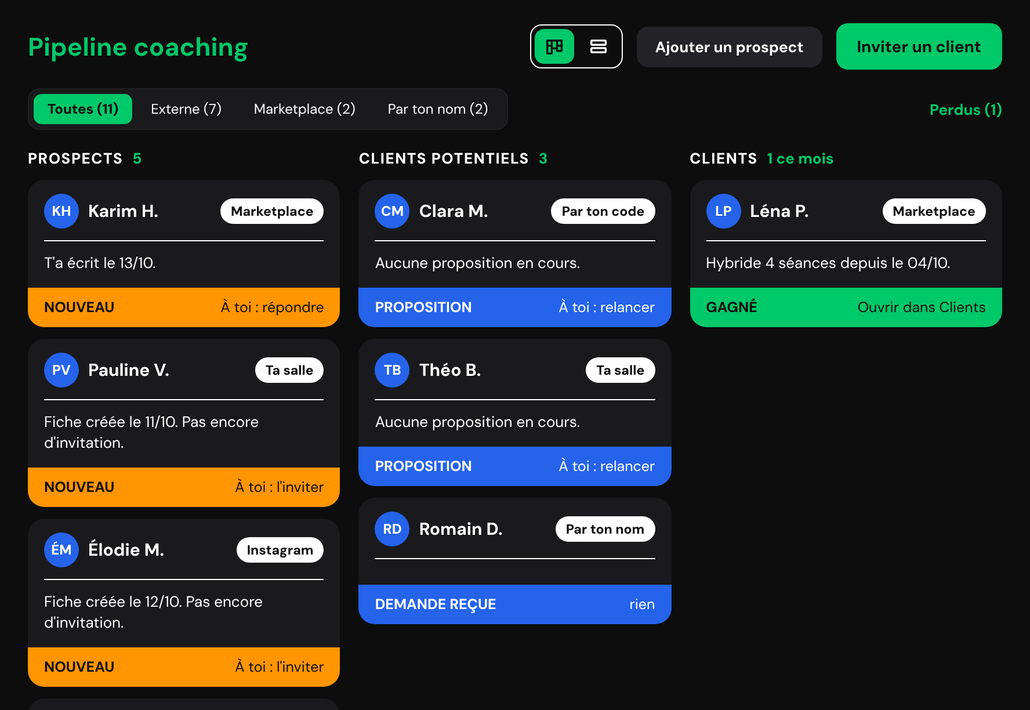
Task: Click the DEMANDE REÇUE bar on Romain's card
Action: pos(515,604)
